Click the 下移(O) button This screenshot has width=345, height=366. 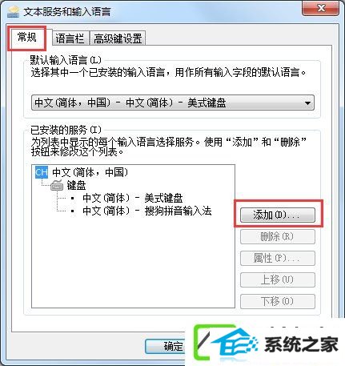(278, 301)
